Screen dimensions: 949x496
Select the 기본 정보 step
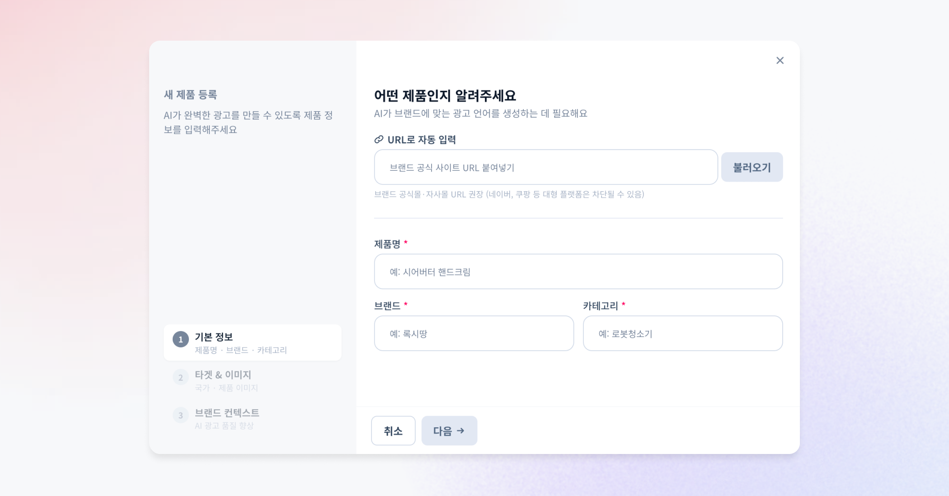pyautogui.click(x=253, y=342)
